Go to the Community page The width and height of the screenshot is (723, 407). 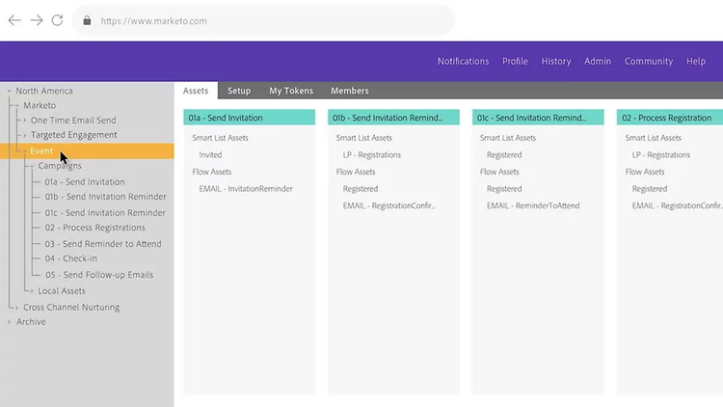pyautogui.click(x=648, y=61)
